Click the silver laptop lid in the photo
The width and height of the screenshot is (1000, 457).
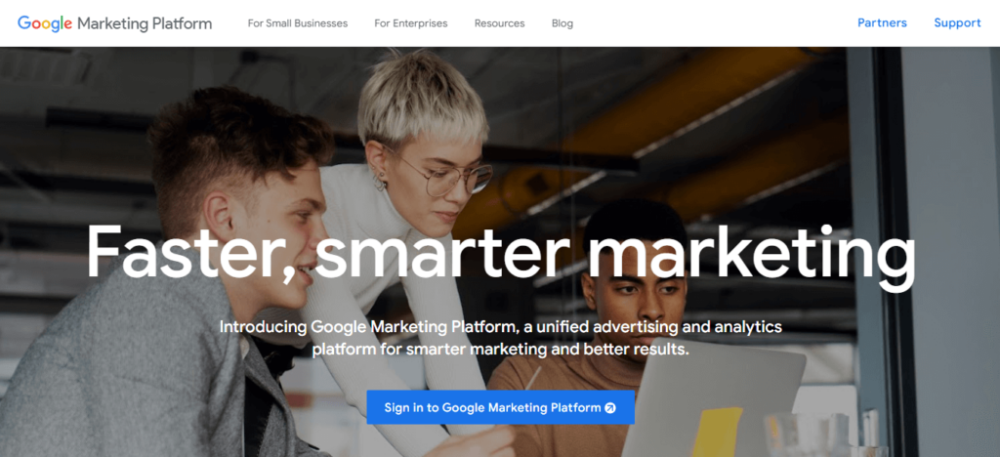(x=714, y=401)
